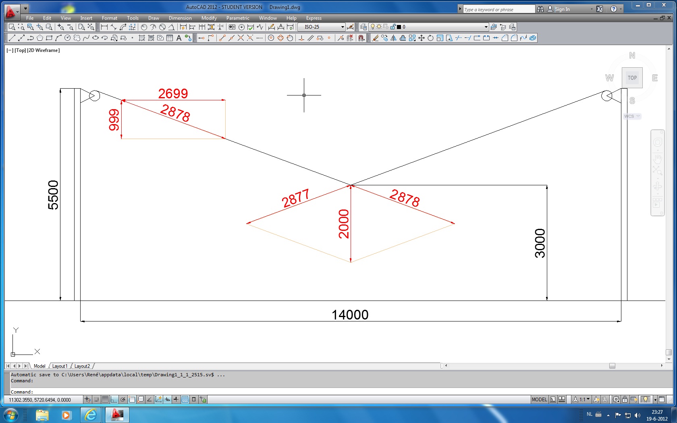This screenshot has width=677, height=423.
Task: Select the Offset modify tool
Action: (403, 38)
